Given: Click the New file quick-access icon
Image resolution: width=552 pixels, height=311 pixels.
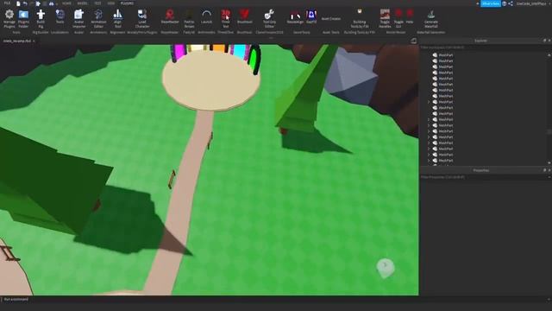Looking at the screenshot, I should click(x=18, y=3).
